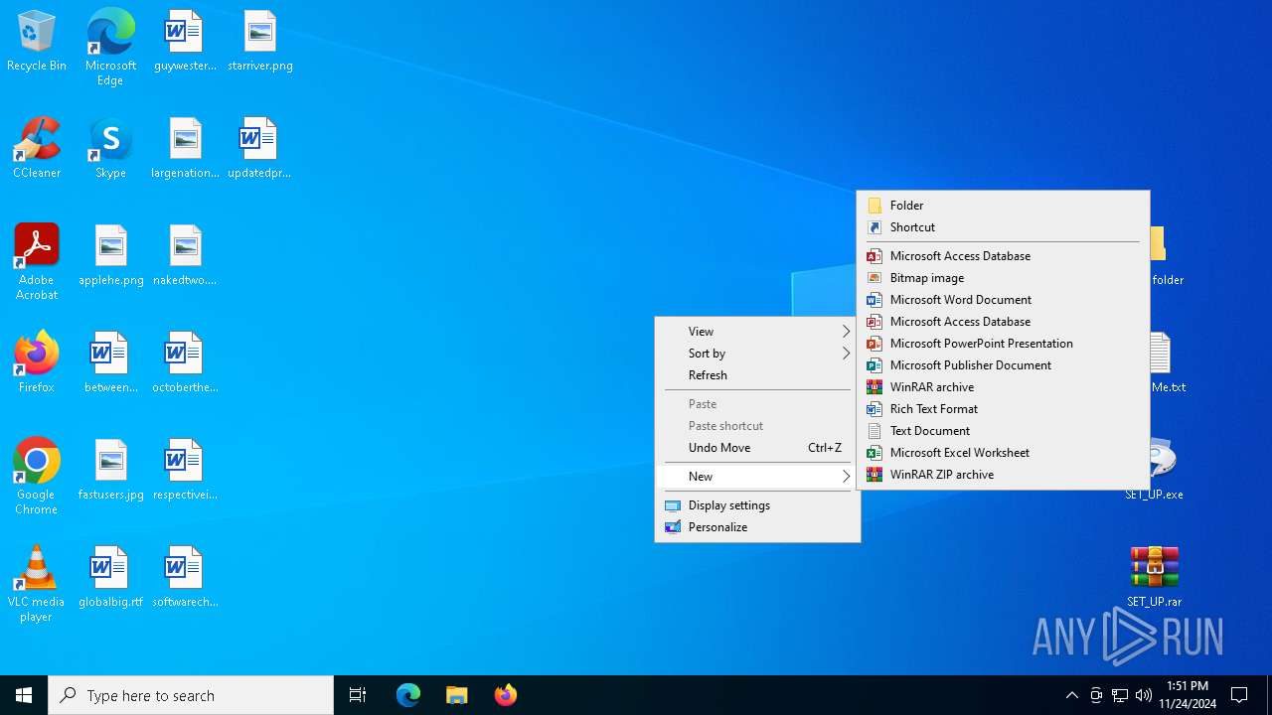Create a new WinRAR archive
This screenshot has height=715, width=1272.
(1003, 387)
